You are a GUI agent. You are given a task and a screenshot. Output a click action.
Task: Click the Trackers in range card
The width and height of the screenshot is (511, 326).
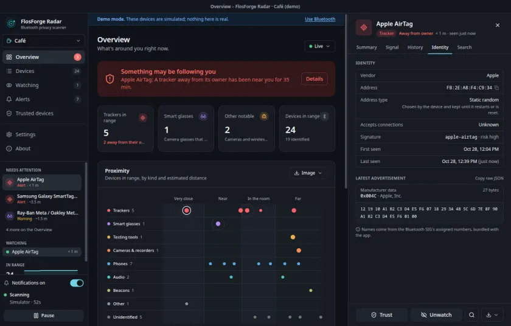click(125, 129)
